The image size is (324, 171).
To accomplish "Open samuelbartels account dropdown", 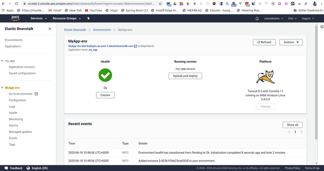I will [273, 18].
